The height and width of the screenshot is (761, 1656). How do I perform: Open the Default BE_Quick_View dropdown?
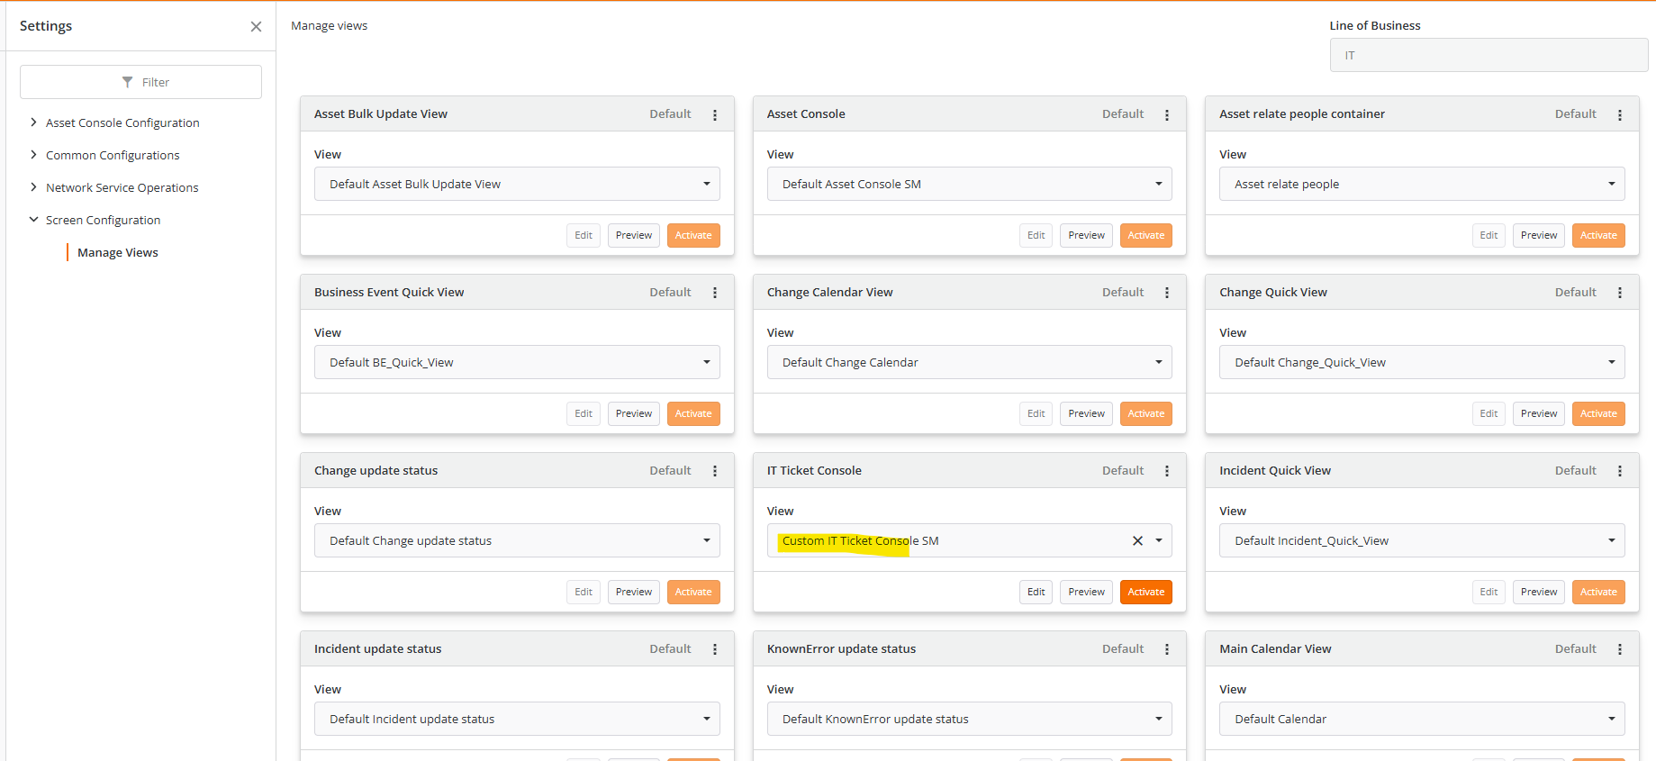(x=517, y=362)
